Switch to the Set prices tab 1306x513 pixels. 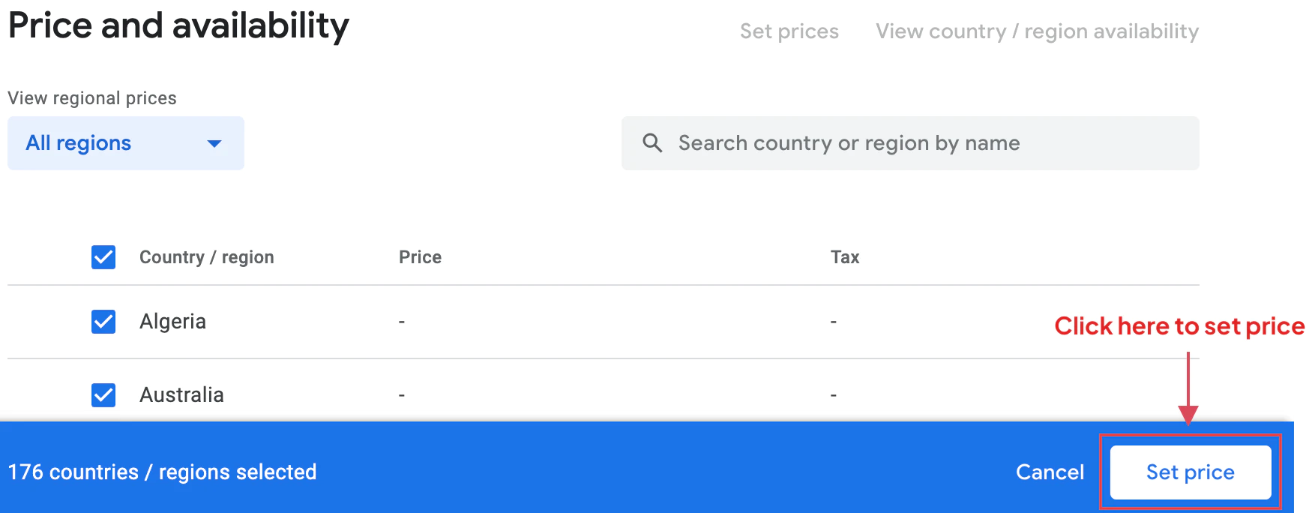[x=789, y=31]
